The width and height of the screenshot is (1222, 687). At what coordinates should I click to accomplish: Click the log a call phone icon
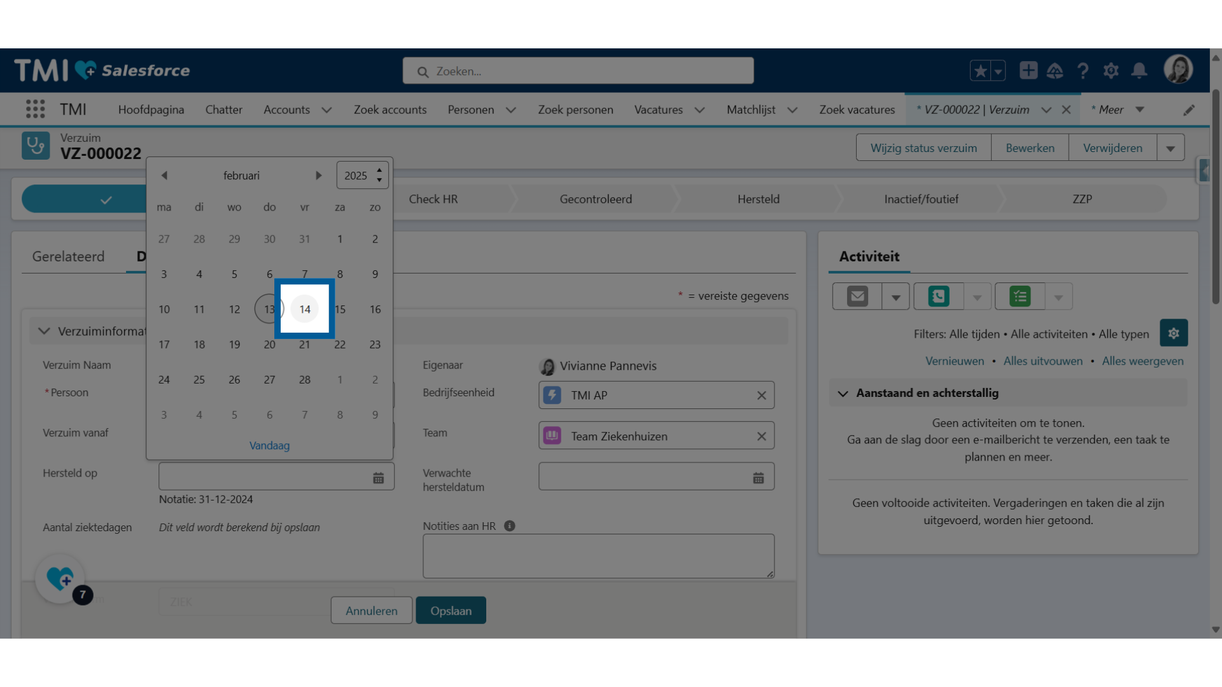coord(939,296)
